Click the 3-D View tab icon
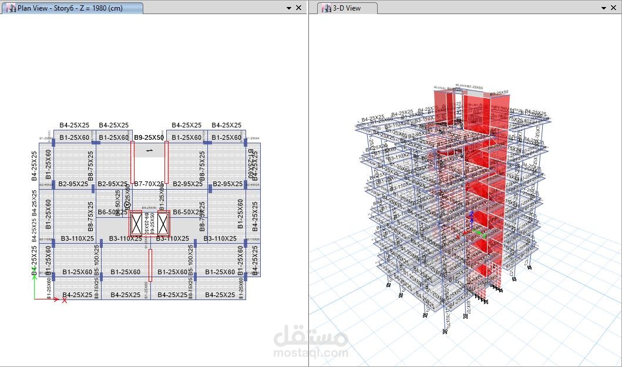 coord(327,8)
